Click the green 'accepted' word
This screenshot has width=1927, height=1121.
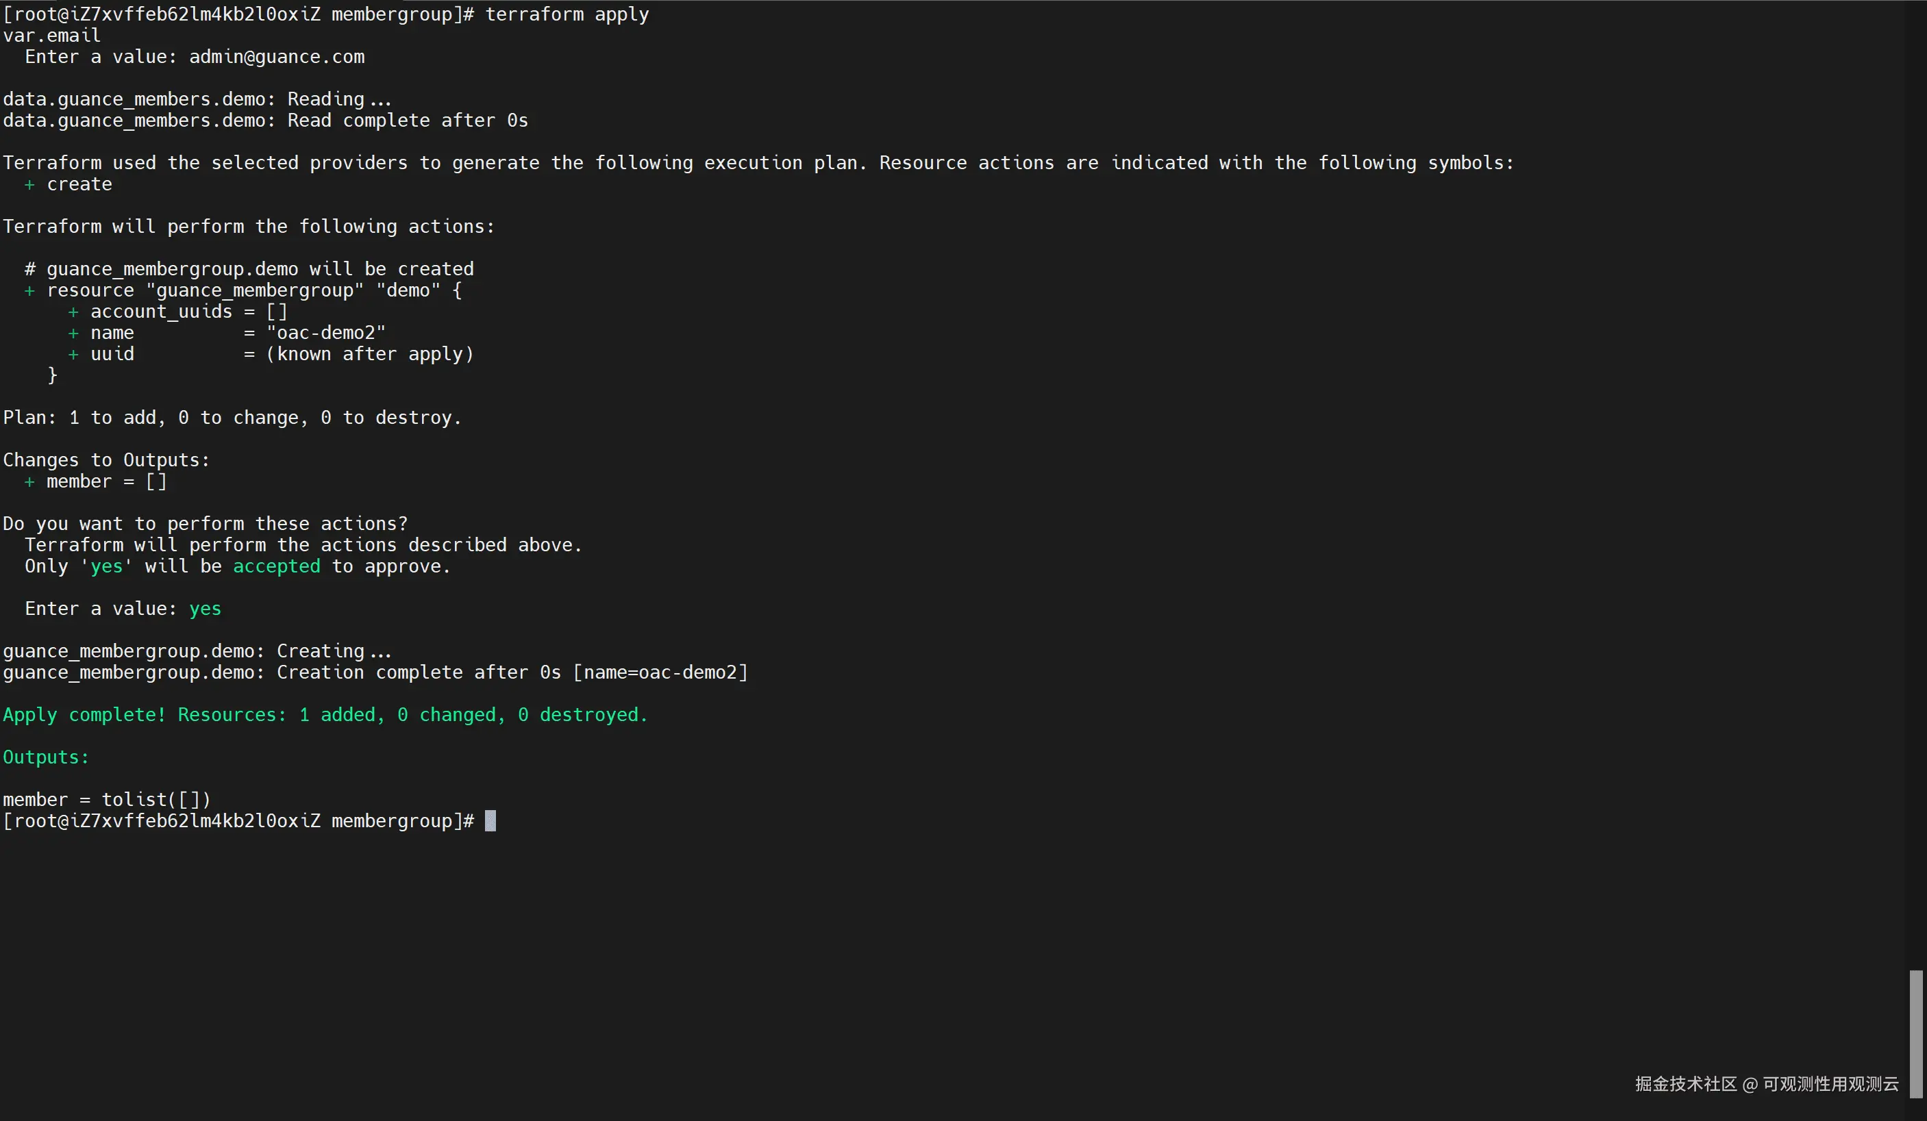click(x=276, y=566)
